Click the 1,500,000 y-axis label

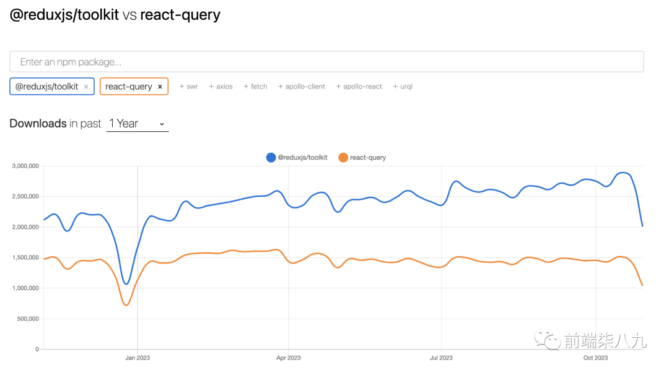[25, 258]
